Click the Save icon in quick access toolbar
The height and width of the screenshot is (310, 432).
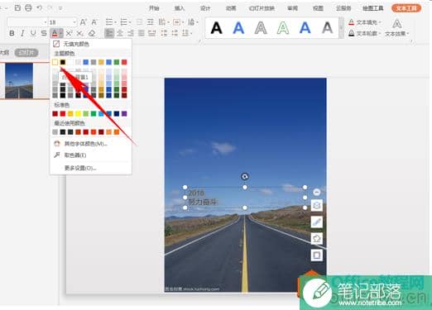coord(17,8)
